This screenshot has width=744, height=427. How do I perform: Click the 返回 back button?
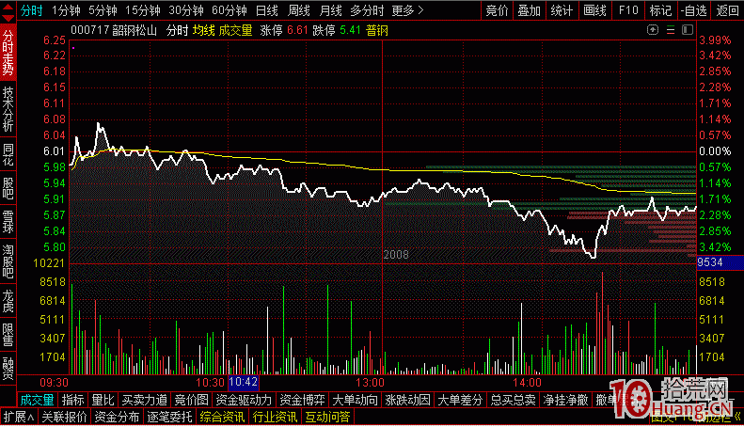[727, 10]
